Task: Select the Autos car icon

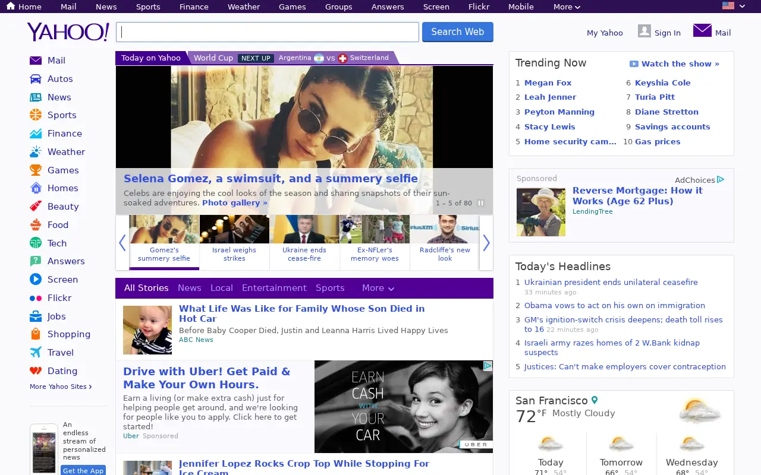Action: point(36,79)
